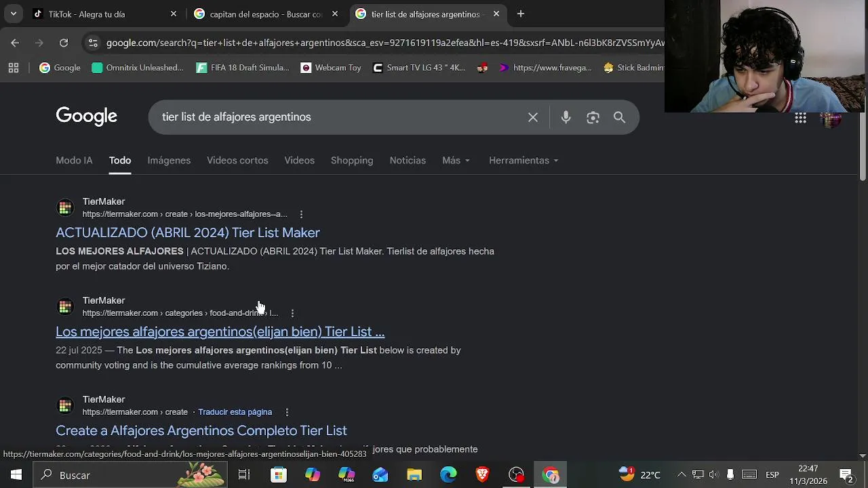Expand the Herramientas dropdown
Screen dimensions: 868x488
(524, 161)
